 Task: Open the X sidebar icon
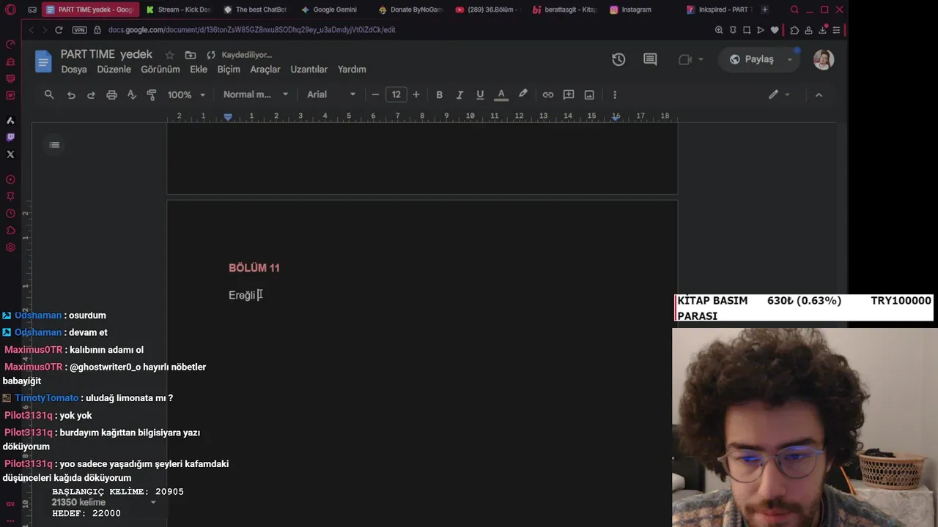[x=10, y=154]
